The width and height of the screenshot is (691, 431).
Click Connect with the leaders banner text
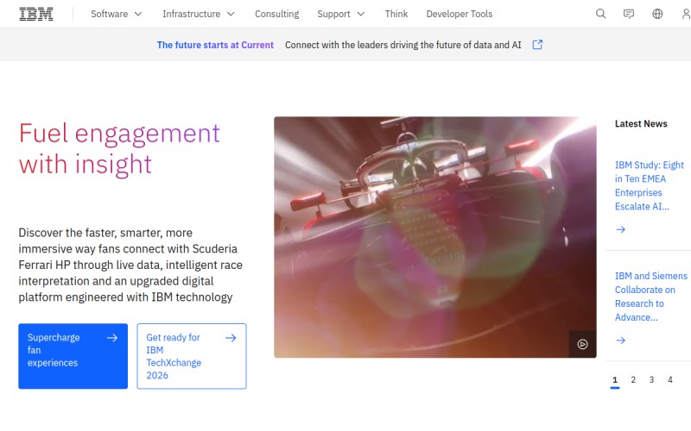coord(403,45)
